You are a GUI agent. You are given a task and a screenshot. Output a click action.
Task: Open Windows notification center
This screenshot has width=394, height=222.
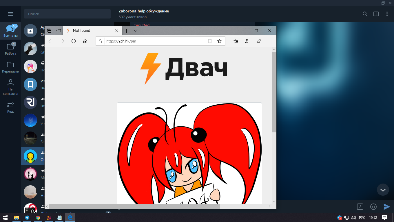tap(384, 218)
